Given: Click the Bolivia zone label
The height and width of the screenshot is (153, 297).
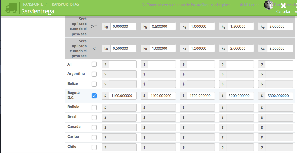Looking at the screenshot, I should click(73, 107).
